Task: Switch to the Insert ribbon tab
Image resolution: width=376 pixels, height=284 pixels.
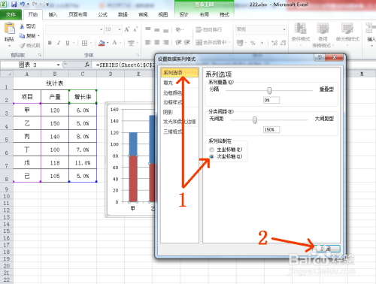Action: click(x=53, y=14)
